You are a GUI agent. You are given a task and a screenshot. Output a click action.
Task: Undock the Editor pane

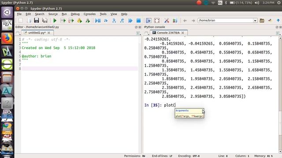click(136, 27)
